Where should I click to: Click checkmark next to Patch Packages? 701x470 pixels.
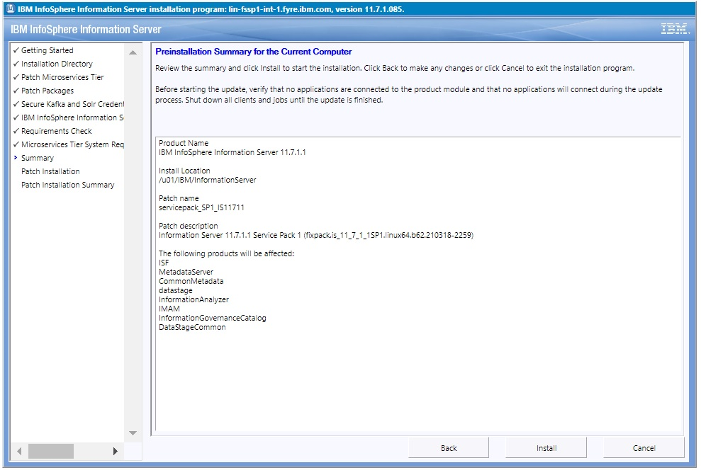point(16,90)
